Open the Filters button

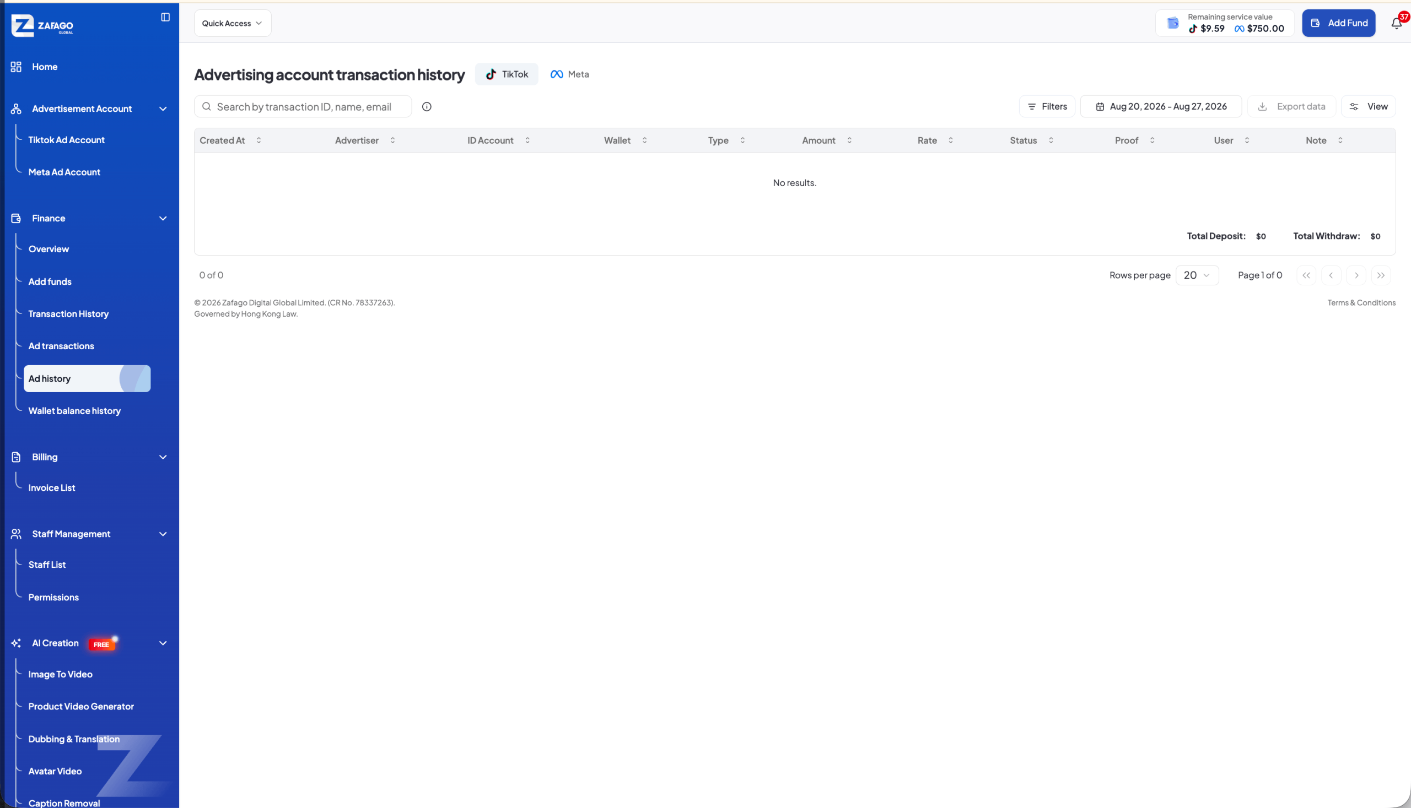[x=1047, y=106]
